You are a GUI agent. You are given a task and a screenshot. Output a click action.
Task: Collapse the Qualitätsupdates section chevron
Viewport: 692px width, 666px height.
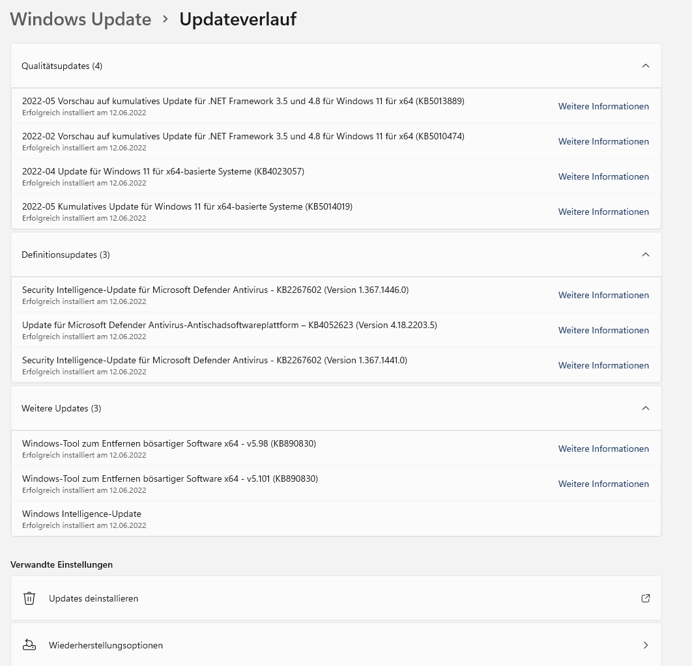tap(645, 66)
